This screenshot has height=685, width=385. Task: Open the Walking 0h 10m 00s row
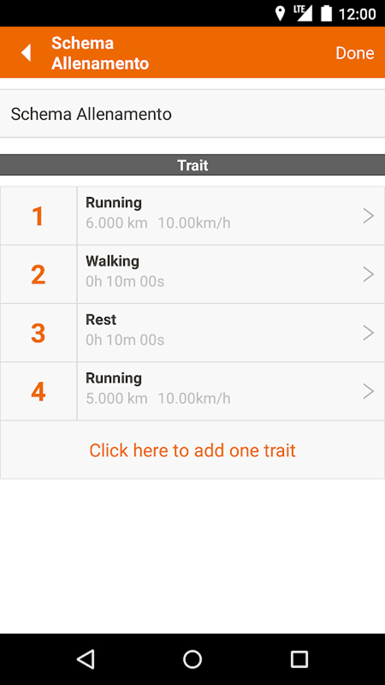coord(219,274)
